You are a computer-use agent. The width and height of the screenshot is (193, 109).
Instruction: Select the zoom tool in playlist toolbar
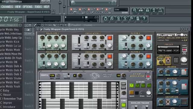pos(61,25)
